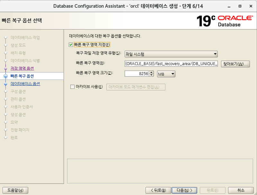Select the 빠른 복구 옵션 step

(x=22, y=76)
